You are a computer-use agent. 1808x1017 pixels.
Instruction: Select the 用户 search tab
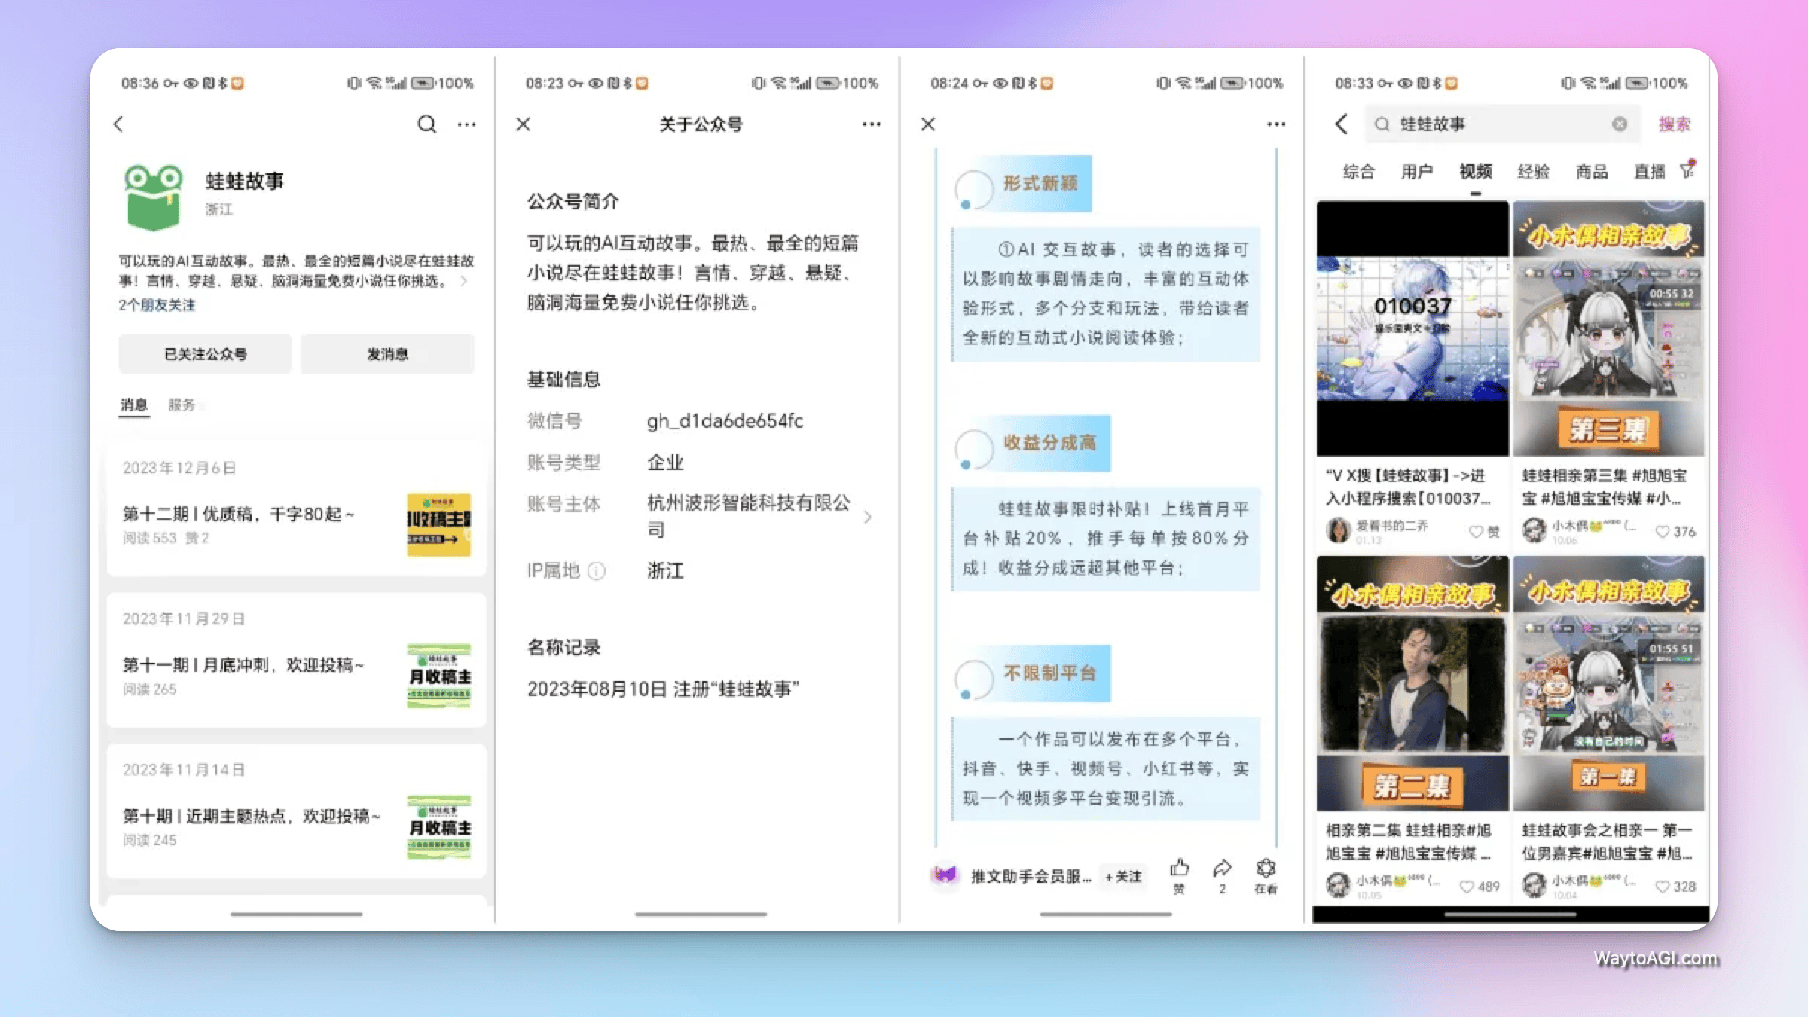[1416, 172]
